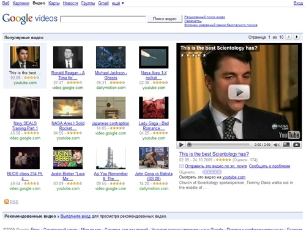Click the video seek slider track
The width and height of the screenshot is (306, 230).
pos(219,145)
